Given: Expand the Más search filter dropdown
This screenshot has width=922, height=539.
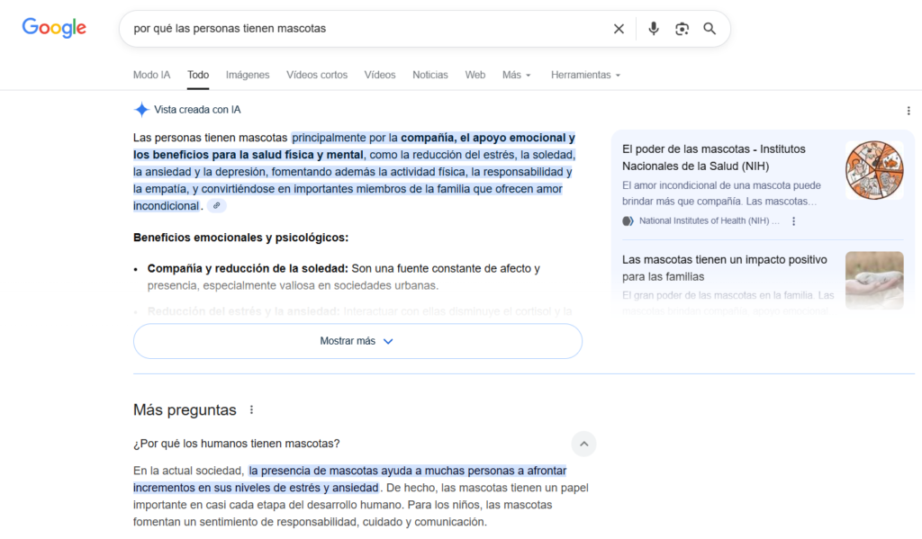Looking at the screenshot, I should 516,75.
